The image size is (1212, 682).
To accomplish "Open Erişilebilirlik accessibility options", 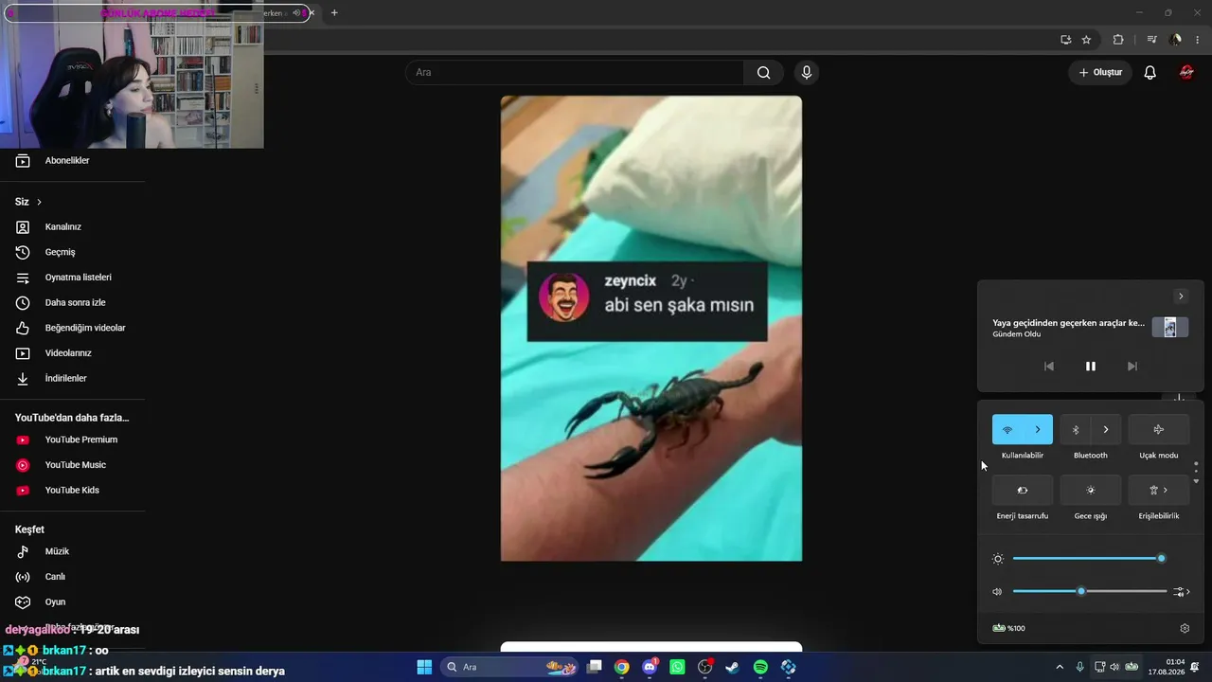I will tap(1159, 490).
